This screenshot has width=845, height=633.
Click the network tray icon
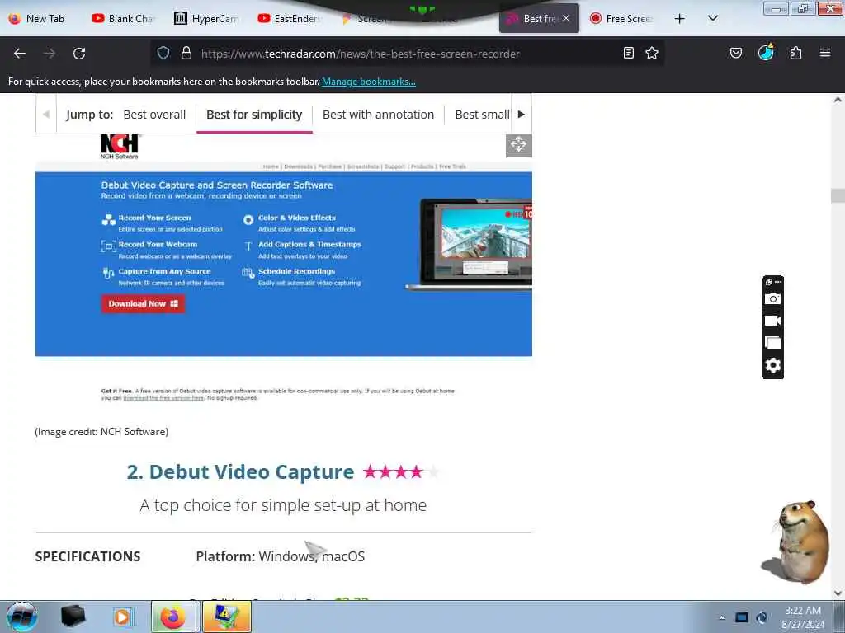click(x=742, y=617)
